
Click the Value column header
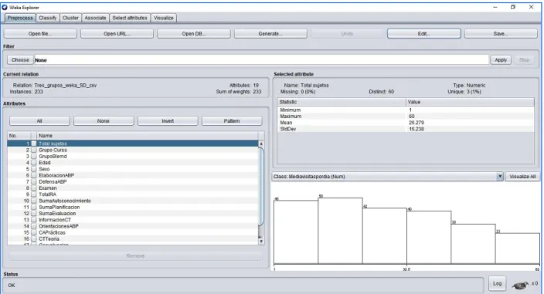coord(470,102)
